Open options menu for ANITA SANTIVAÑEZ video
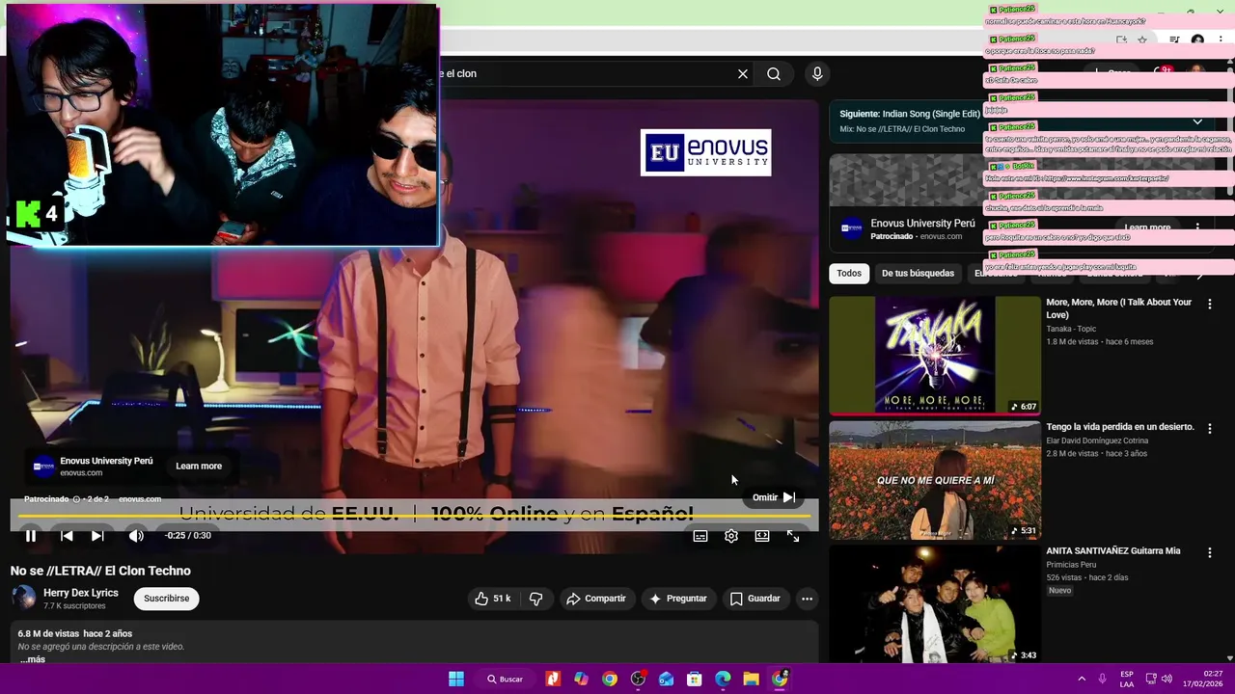This screenshot has width=1235, height=694. coord(1210,552)
